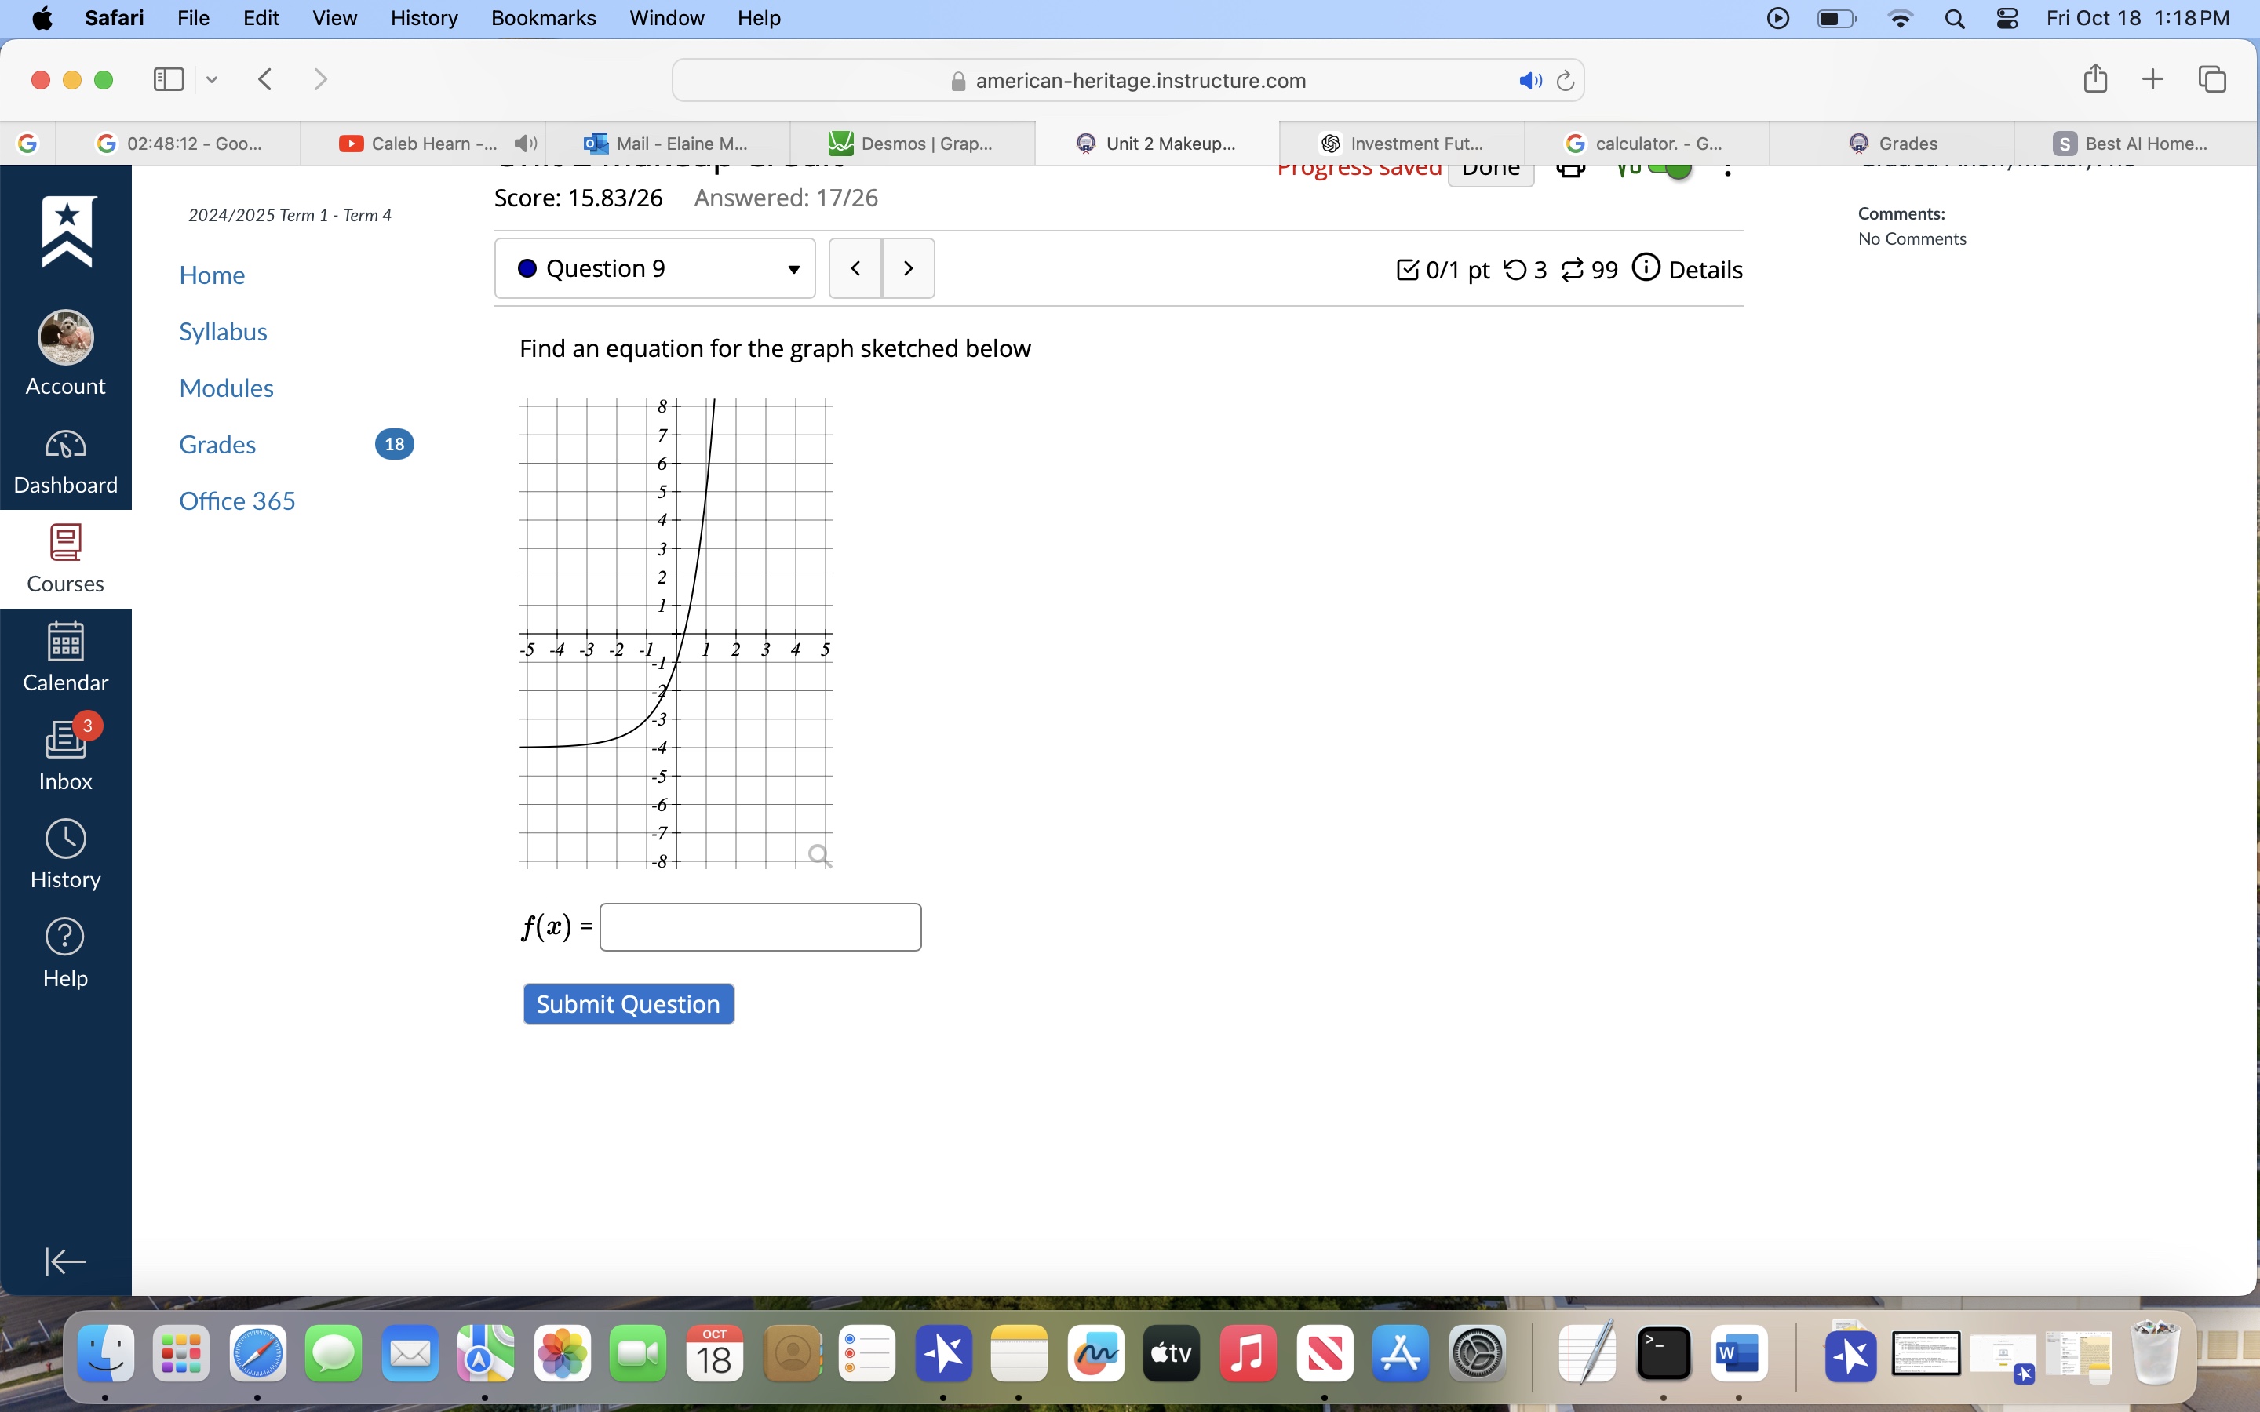
Task: Open the Syllabus page from sidebar
Action: 223,330
